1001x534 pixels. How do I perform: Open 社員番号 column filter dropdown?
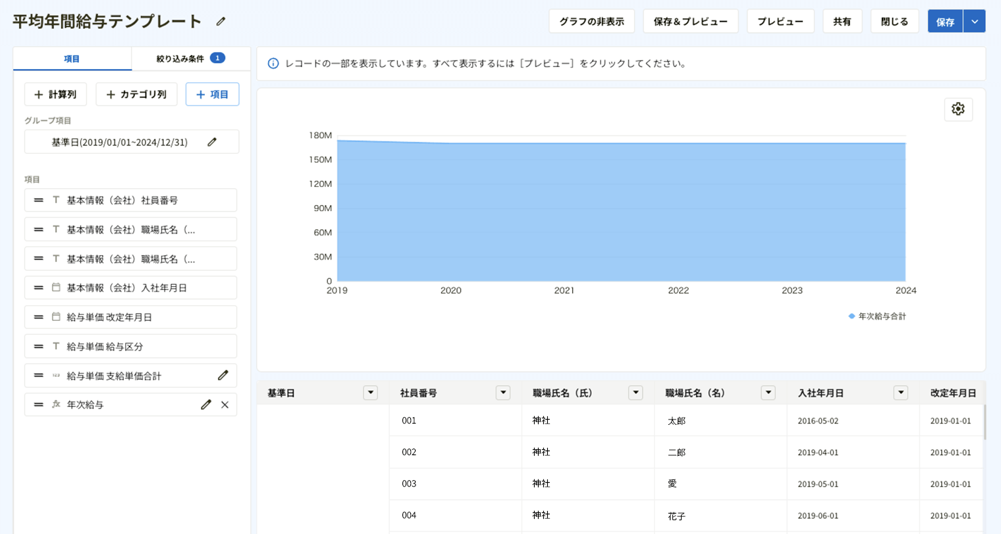(503, 393)
